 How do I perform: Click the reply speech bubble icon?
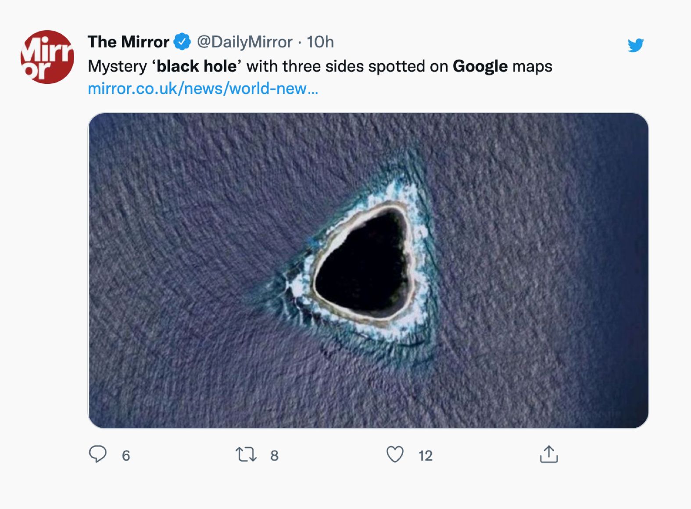97,454
